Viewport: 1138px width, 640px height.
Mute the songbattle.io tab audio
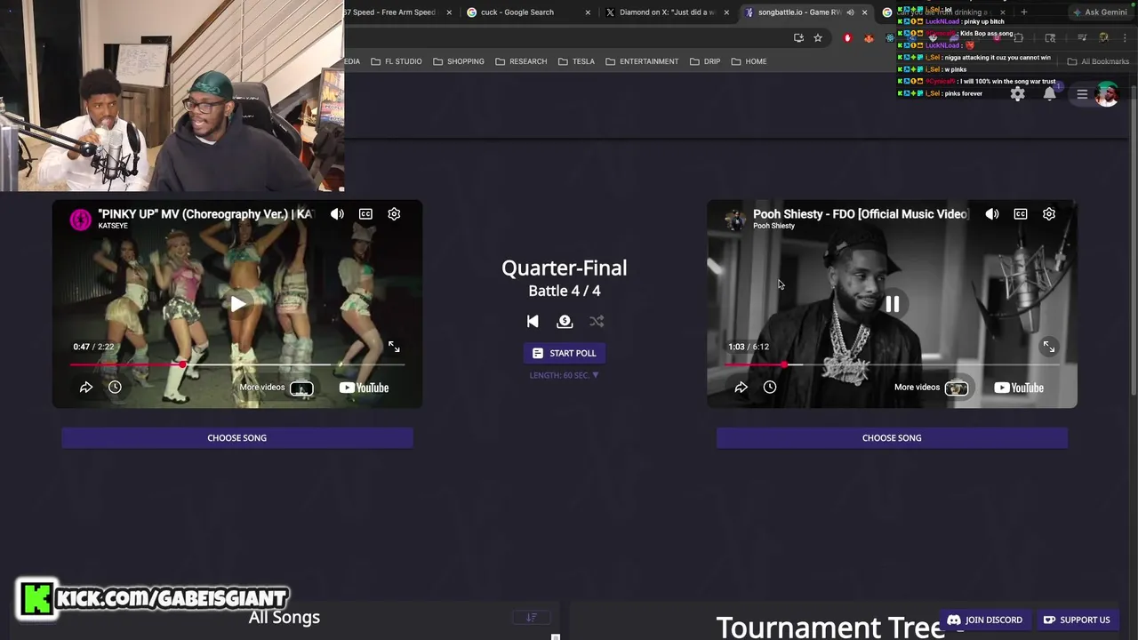[849, 12]
